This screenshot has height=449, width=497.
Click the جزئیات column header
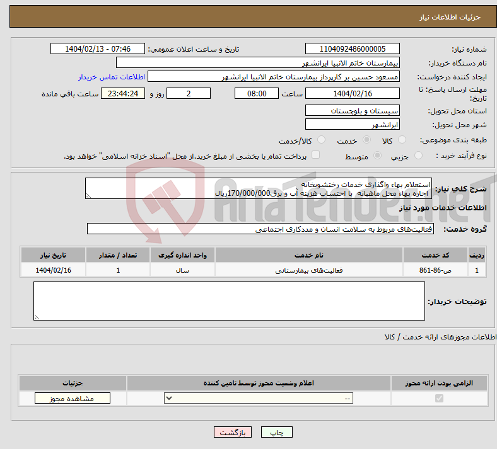(x=73, y=383)
